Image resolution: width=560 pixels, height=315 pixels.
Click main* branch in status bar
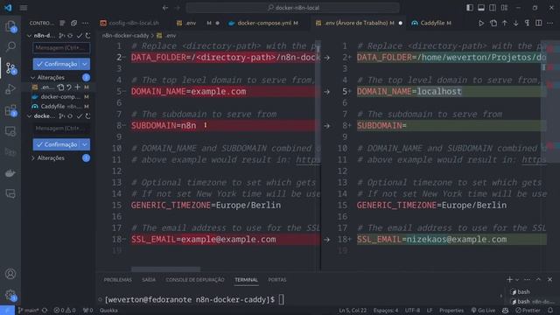pos(28,311)
